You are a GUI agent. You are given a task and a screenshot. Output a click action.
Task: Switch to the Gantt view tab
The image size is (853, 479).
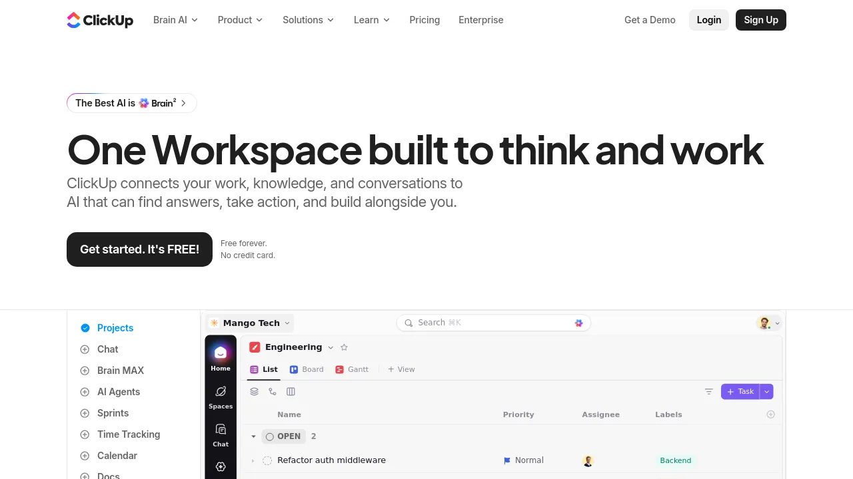tap(352, 369)
